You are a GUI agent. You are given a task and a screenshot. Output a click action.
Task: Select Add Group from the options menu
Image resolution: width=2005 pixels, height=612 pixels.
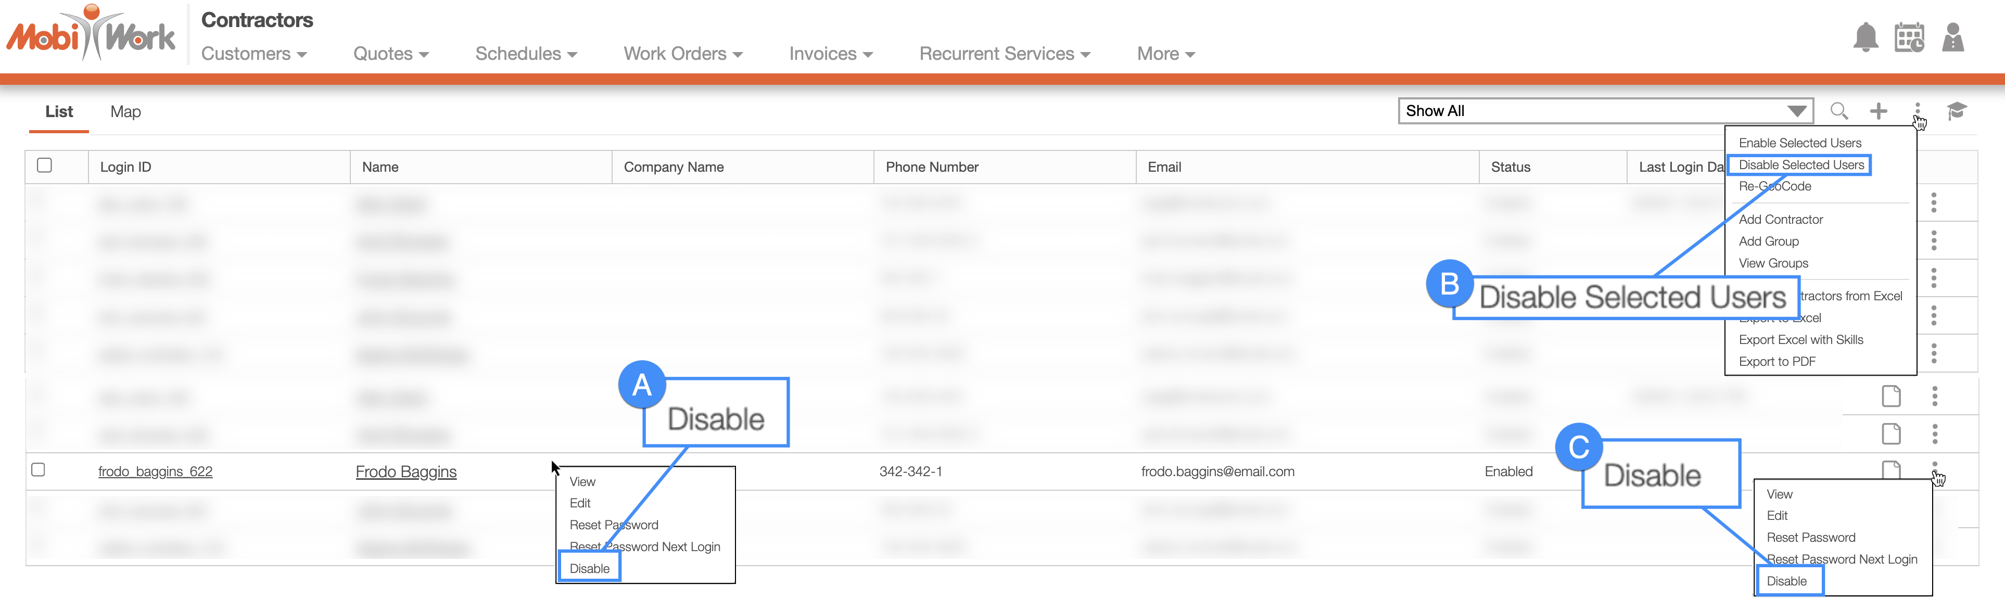[1768, 241]
